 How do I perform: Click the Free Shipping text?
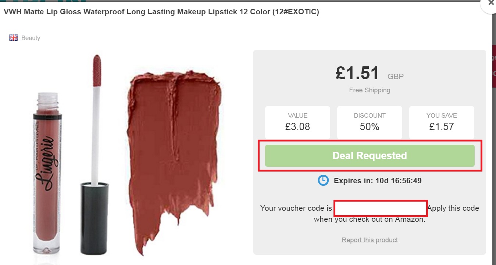click(x=370, y=90)
